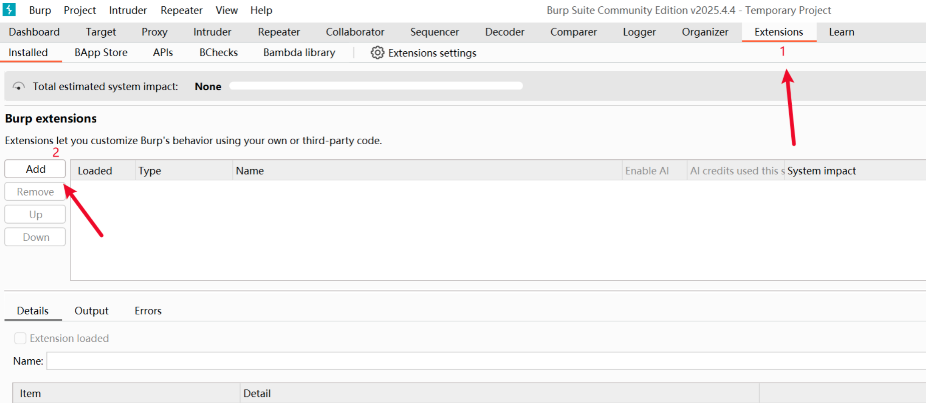Click the 'None' system impact value
This screenshot has width=926, height=403.
[208, 87]
